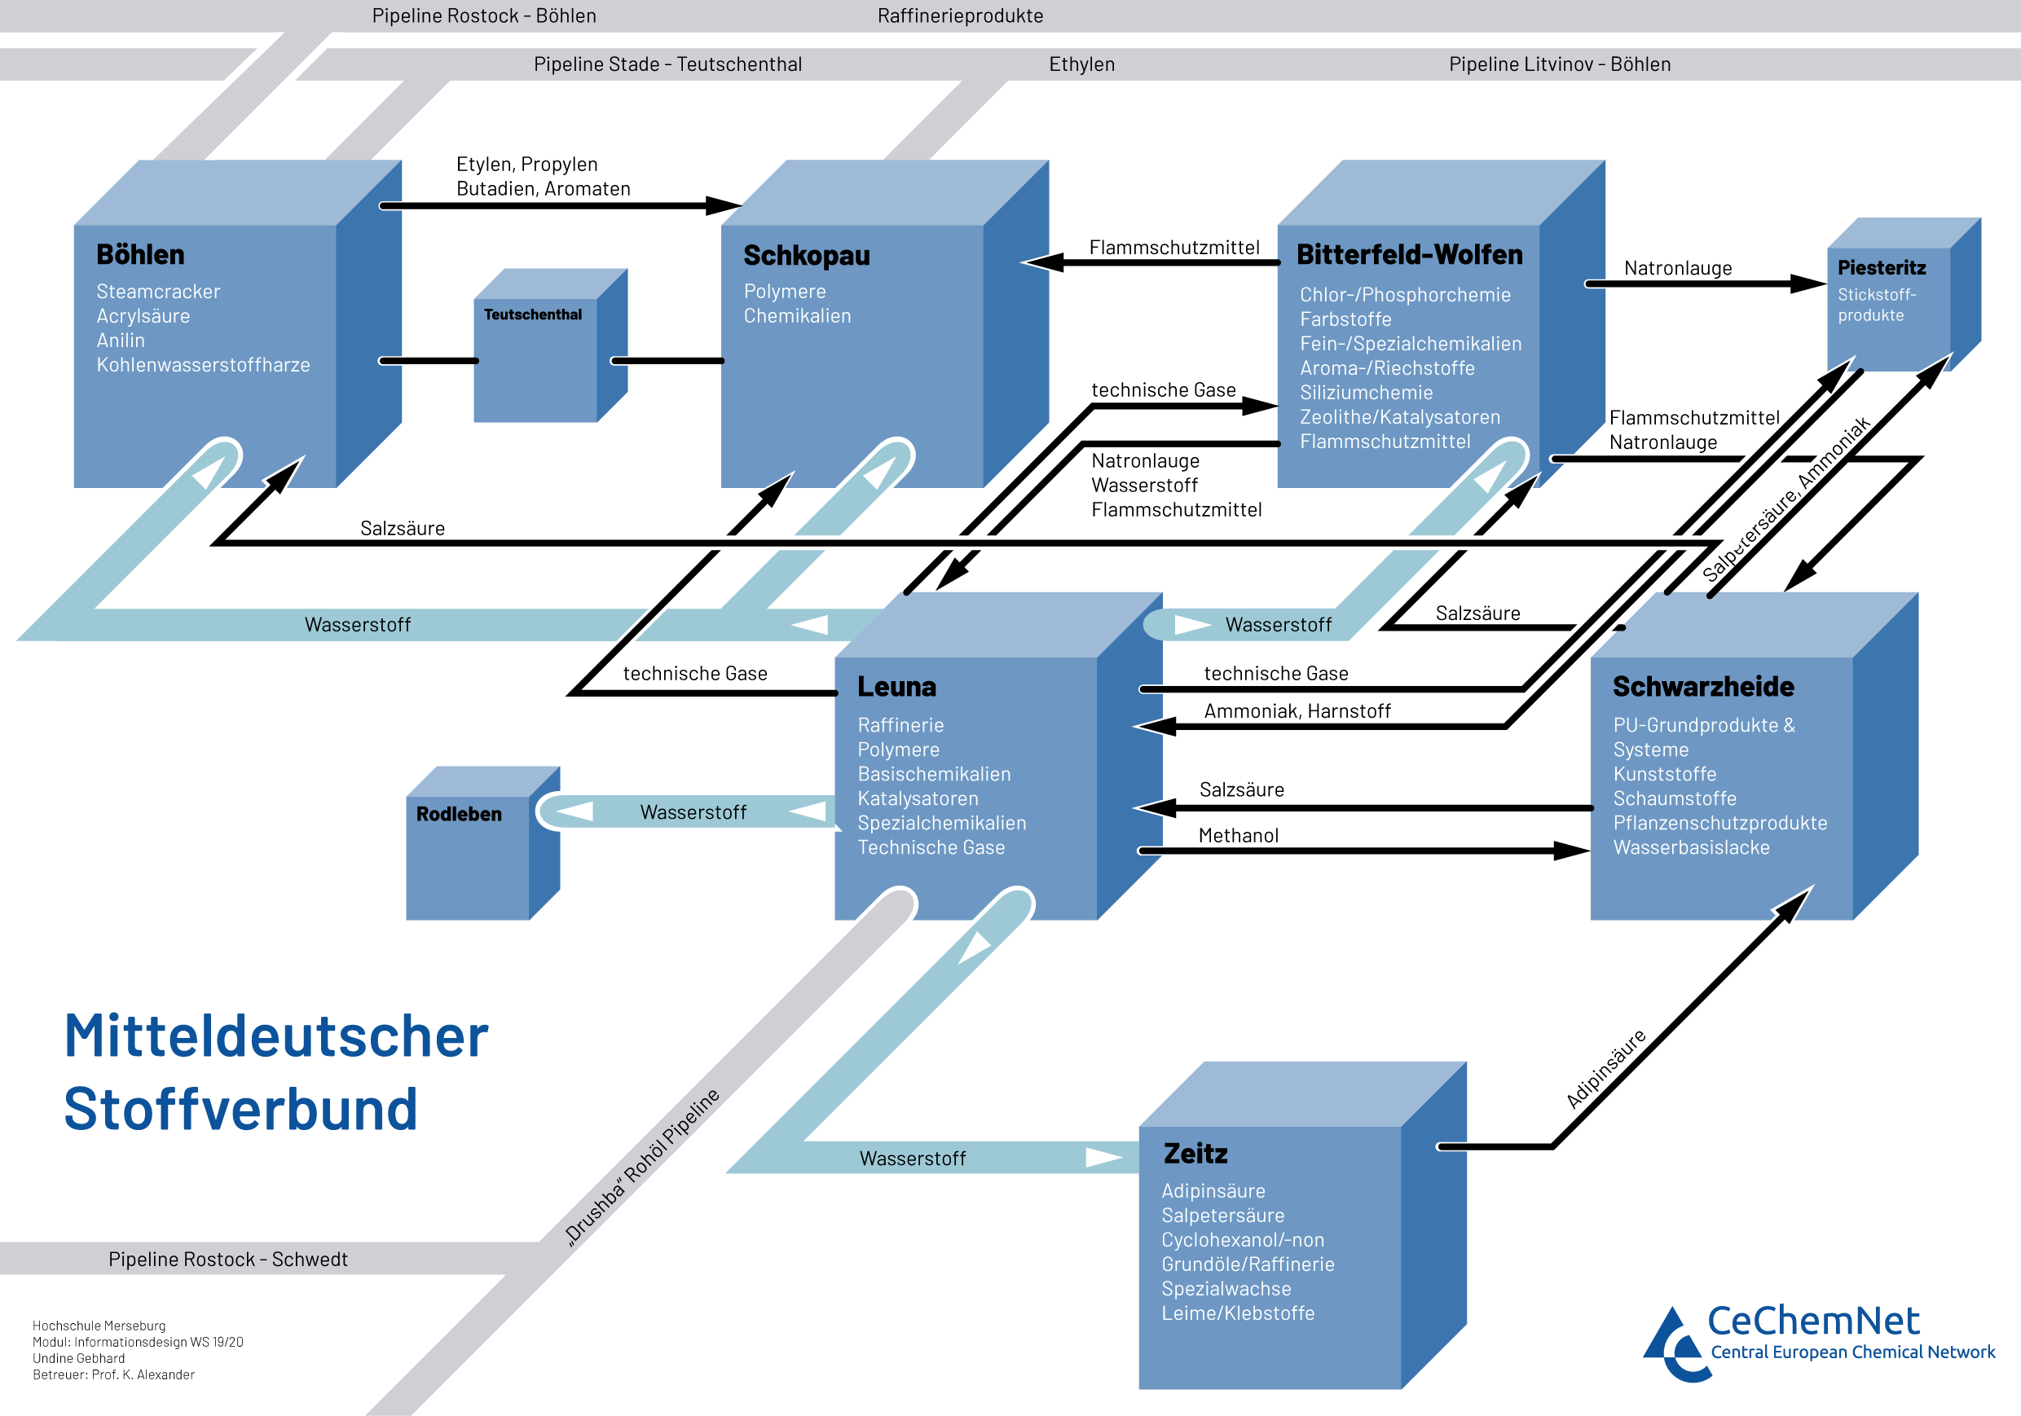Click Wasserstoff label between Leuna and Rodleben
Screen dimensions: 2021x1416
click(693, 812)
